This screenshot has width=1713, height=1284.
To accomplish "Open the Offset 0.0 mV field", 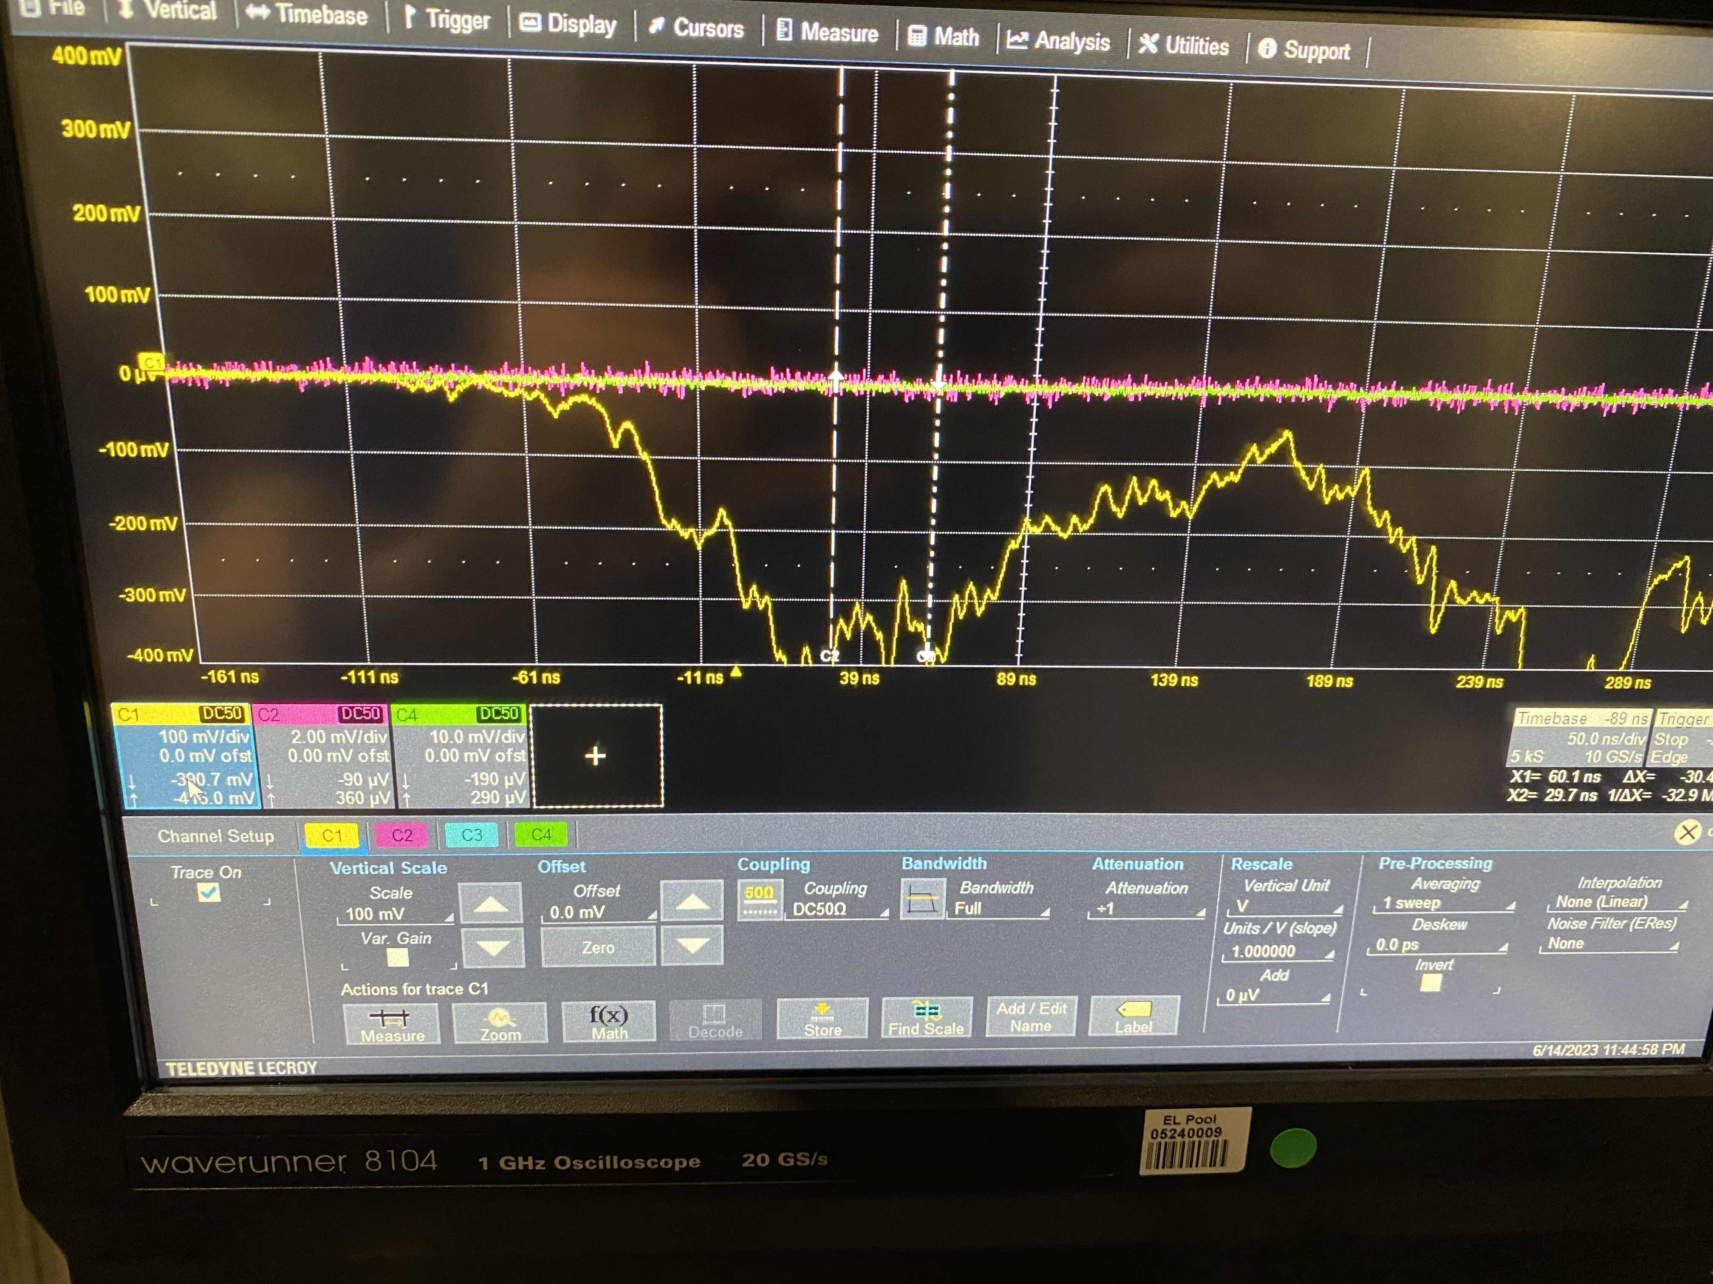I will click(x=599, y=912).
